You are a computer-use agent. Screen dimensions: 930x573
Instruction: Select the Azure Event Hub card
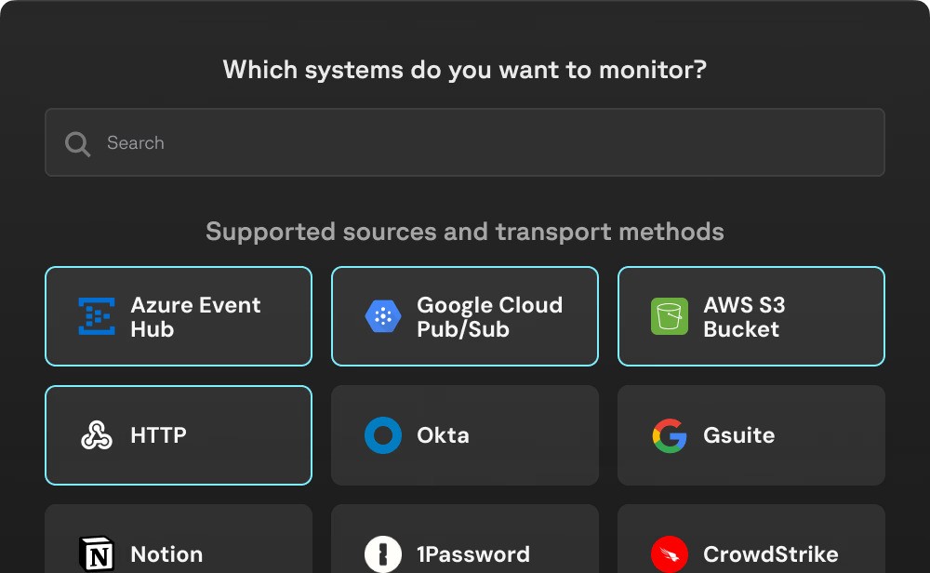coord(179,316)
